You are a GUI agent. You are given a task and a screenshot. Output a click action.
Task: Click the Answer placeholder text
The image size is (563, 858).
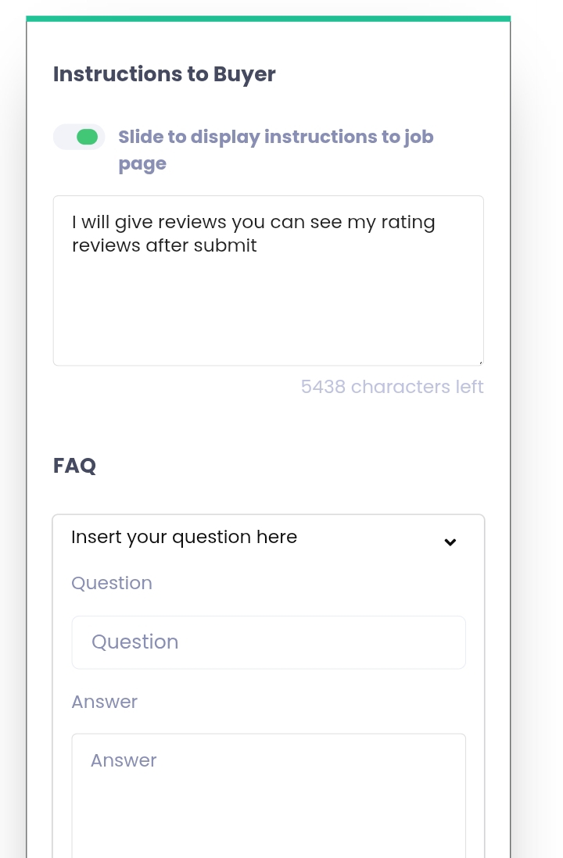[x=123, y=760]
